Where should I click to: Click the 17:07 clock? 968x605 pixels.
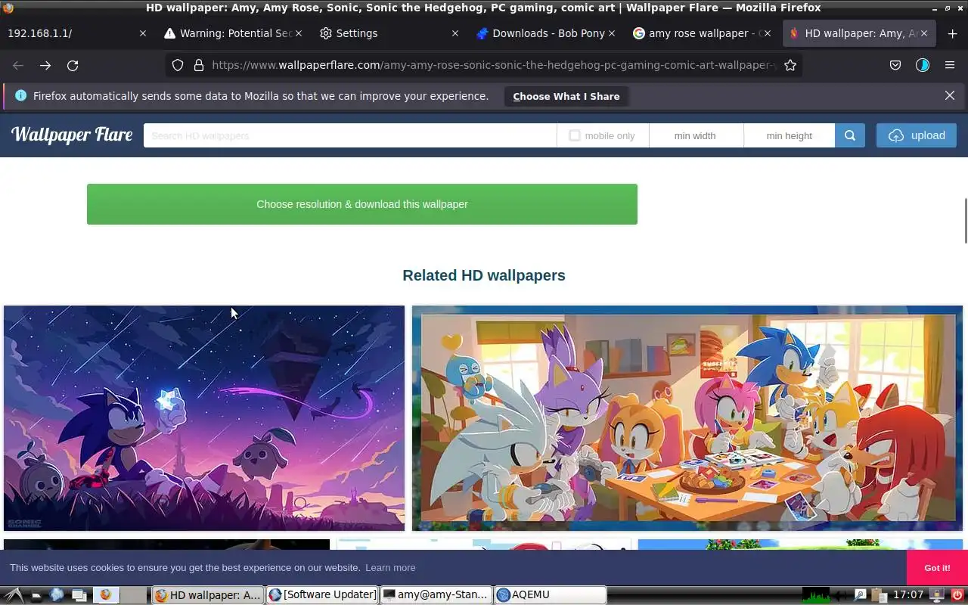pyautogui.click(x=908, y=595)
